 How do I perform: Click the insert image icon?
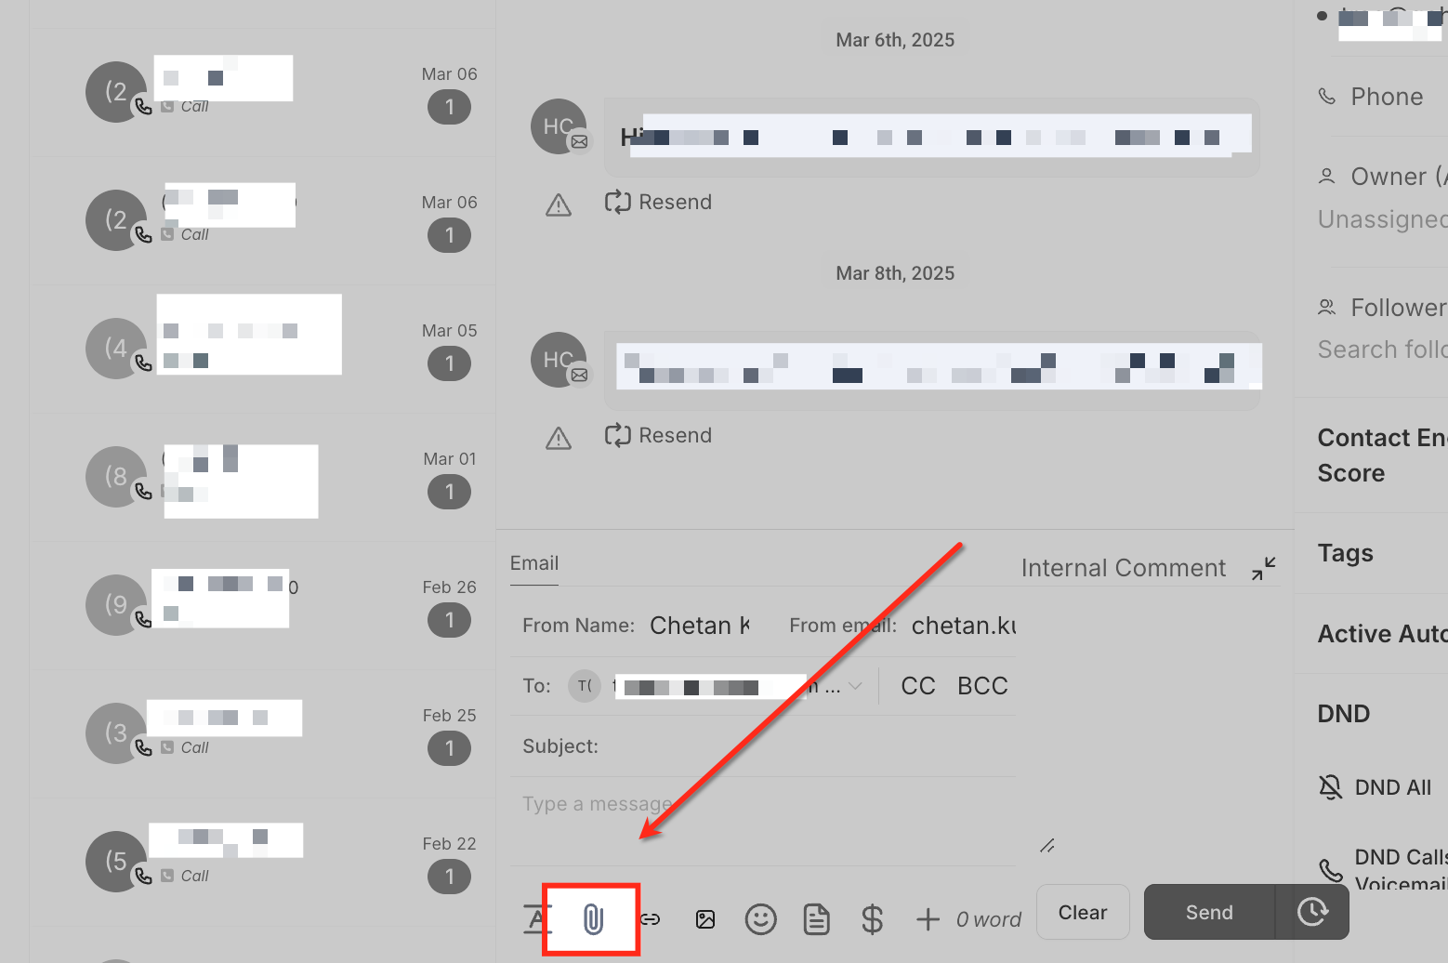coord(705,919)
